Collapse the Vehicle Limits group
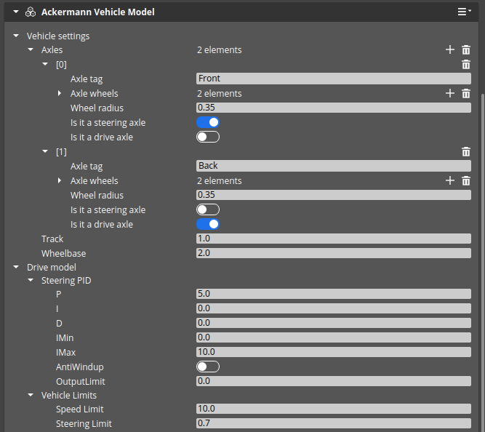The width and height of the screenshot is (485, 432). (x=31, y=396)
